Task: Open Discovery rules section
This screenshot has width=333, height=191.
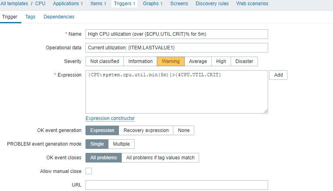Action: pos(212,4)
